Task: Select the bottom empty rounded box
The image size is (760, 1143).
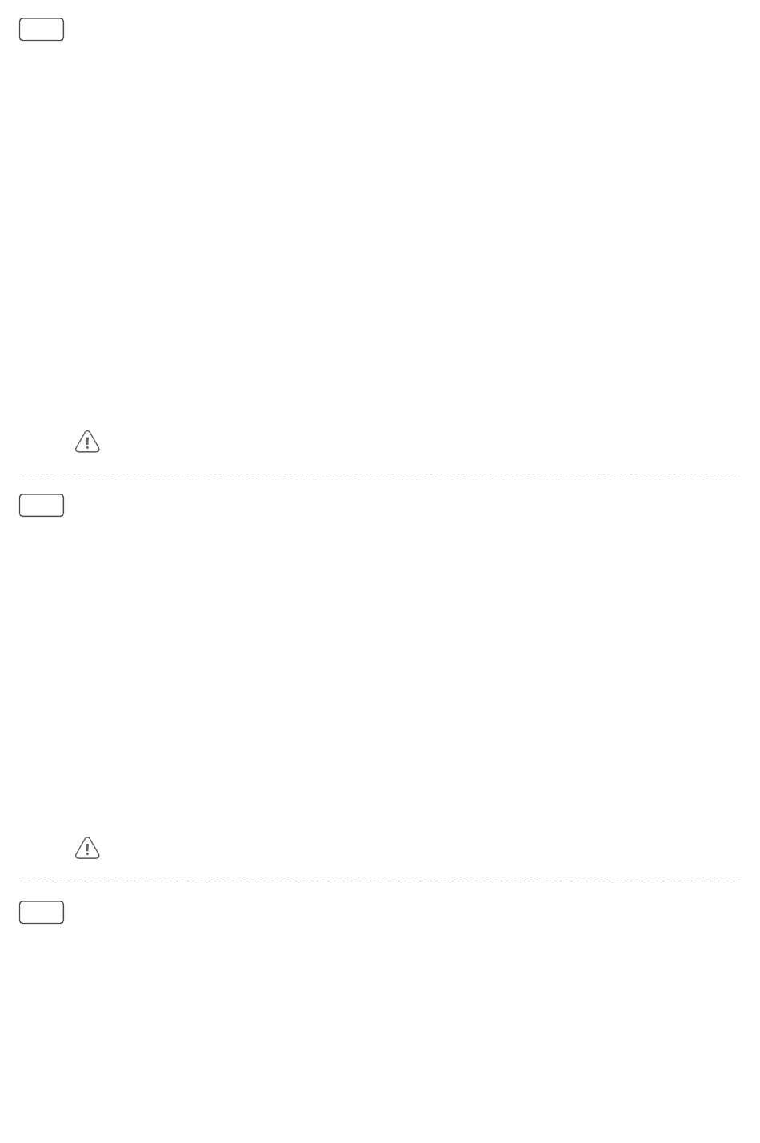Action: pyautogui.click(x=42, y=913)
